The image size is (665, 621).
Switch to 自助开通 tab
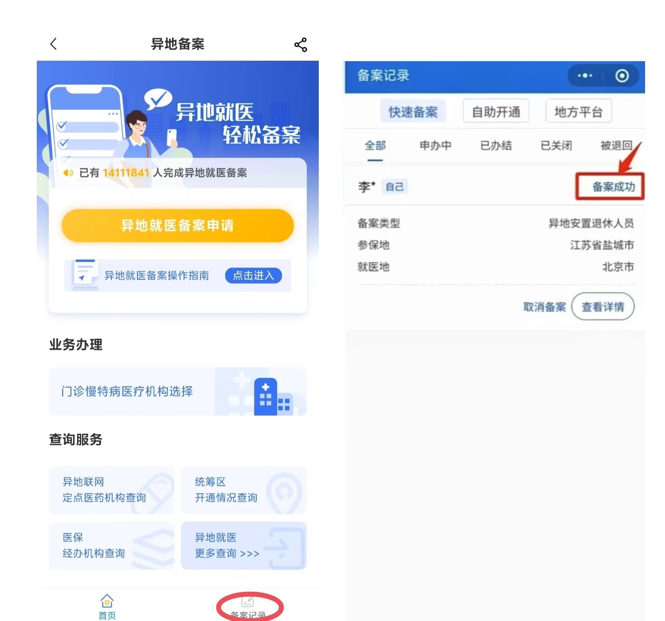(x=496, y=111)
